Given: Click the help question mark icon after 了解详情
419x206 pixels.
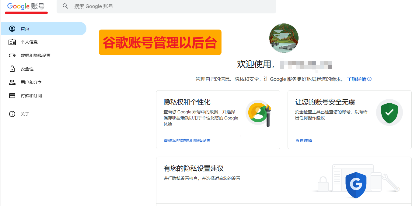Looking at the screenshot, I should [369, 79].
